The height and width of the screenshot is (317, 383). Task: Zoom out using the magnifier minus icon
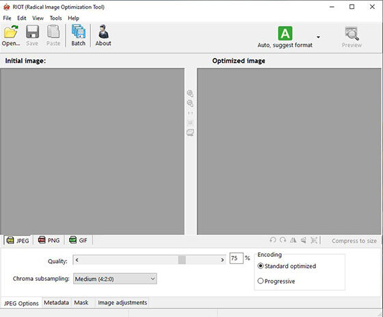click(190, 103)
